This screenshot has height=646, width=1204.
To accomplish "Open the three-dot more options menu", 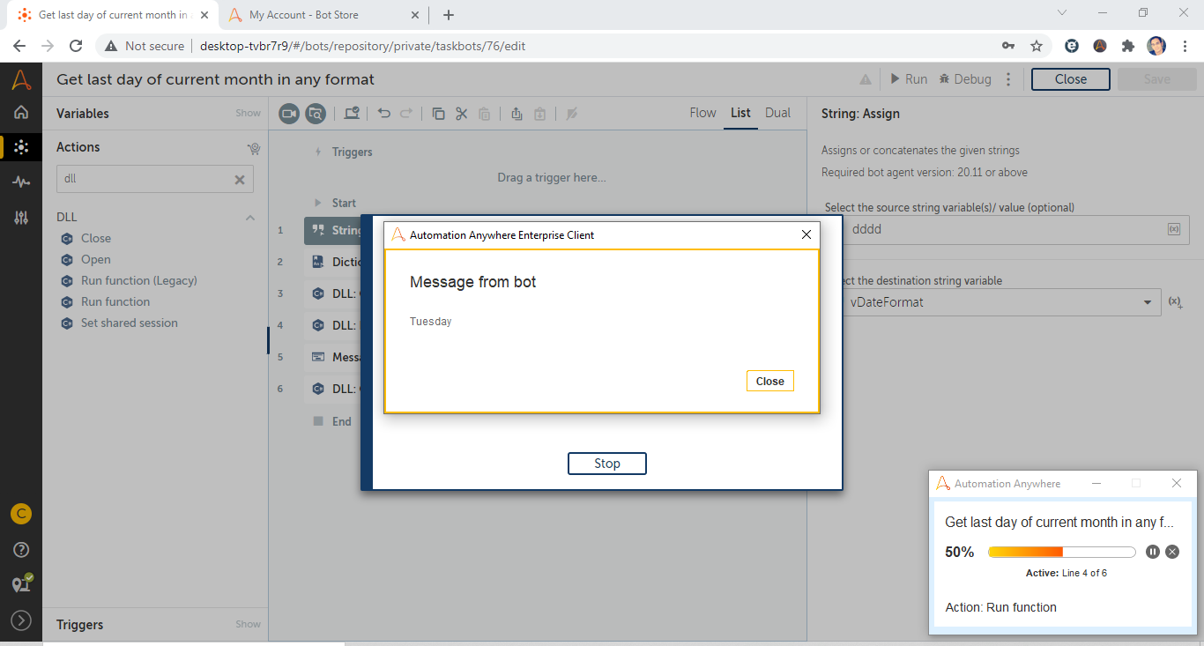I will click(1008, 79).
